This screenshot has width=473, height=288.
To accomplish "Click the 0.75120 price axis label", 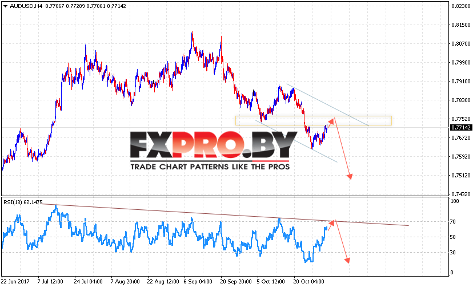I will pos(460,176).
